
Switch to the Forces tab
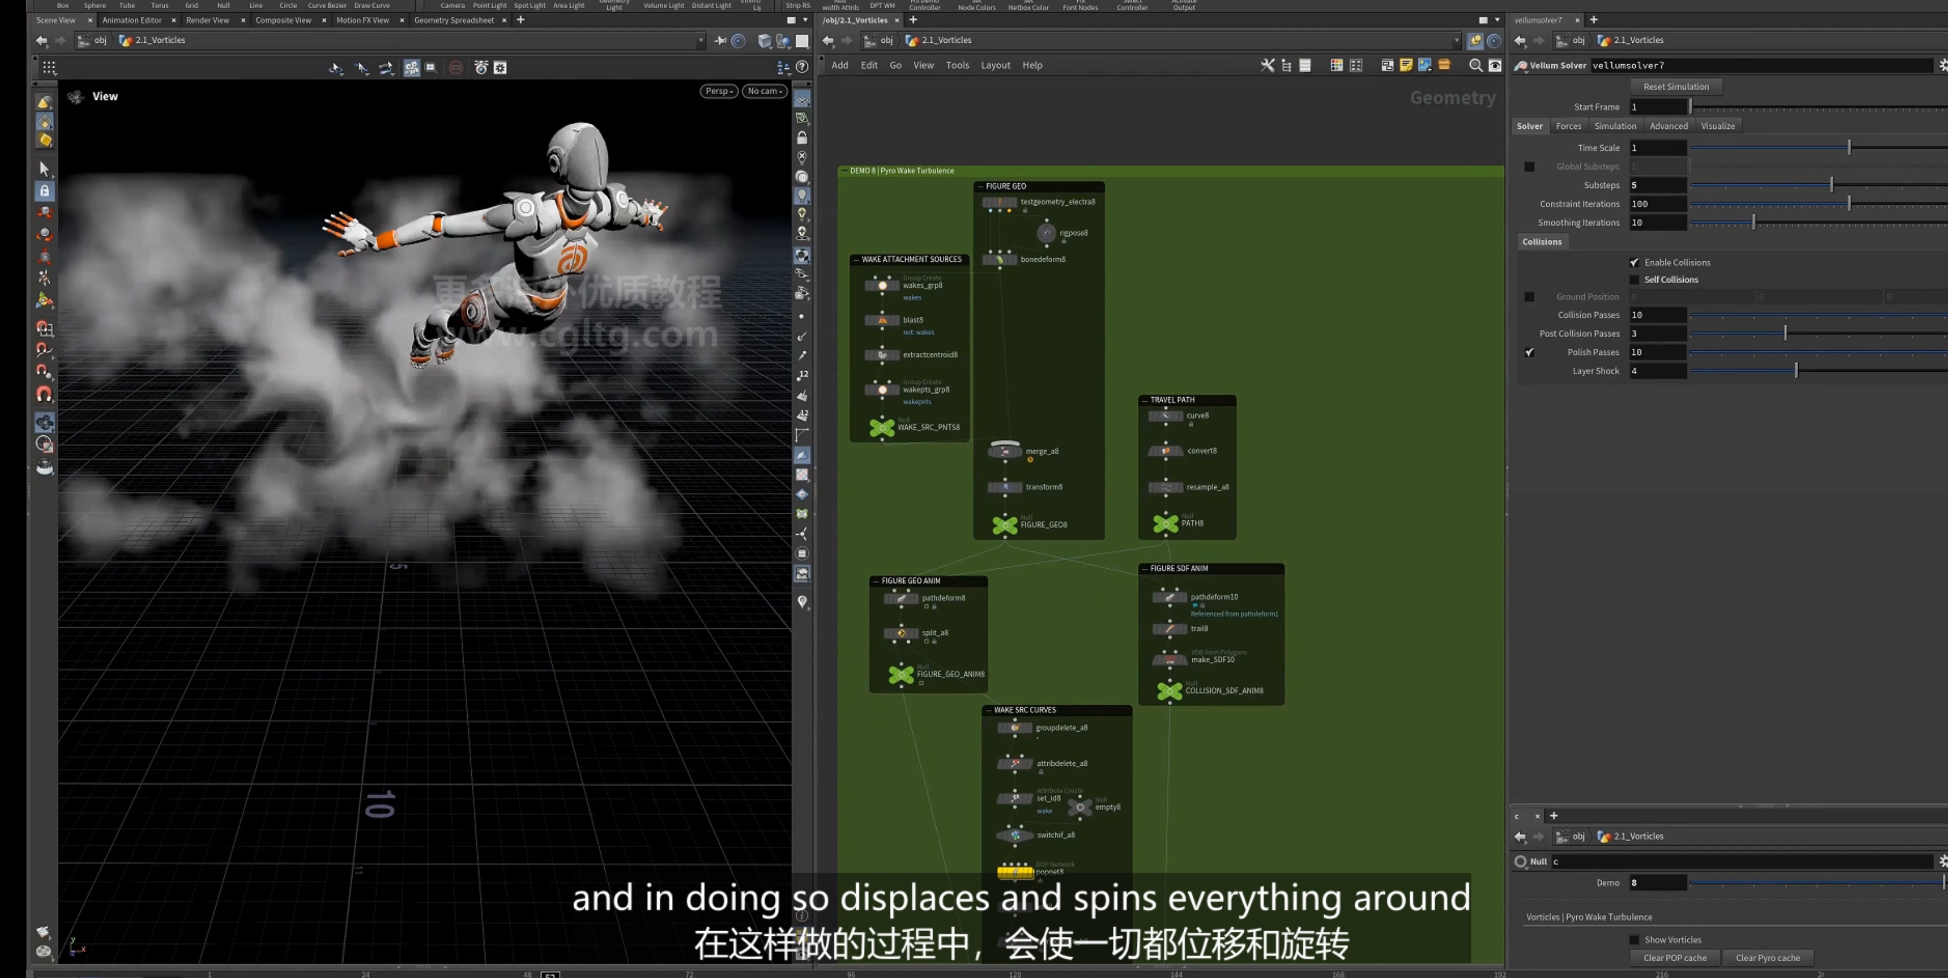pyautogui.click(x=1568, y=126)
